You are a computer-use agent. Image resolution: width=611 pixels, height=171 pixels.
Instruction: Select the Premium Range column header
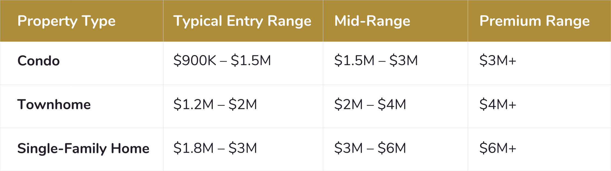[535, 21]
